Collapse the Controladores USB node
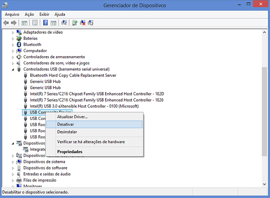This screenshot has height=198, width=270. point(13,70)
